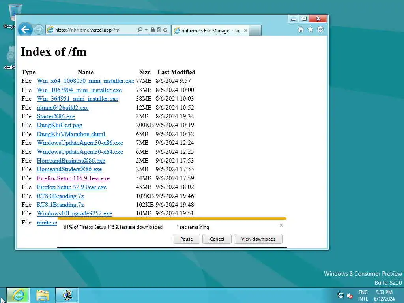Minimize the Internet Explorer window
404x303 pixels.
[x=293, y=19]
